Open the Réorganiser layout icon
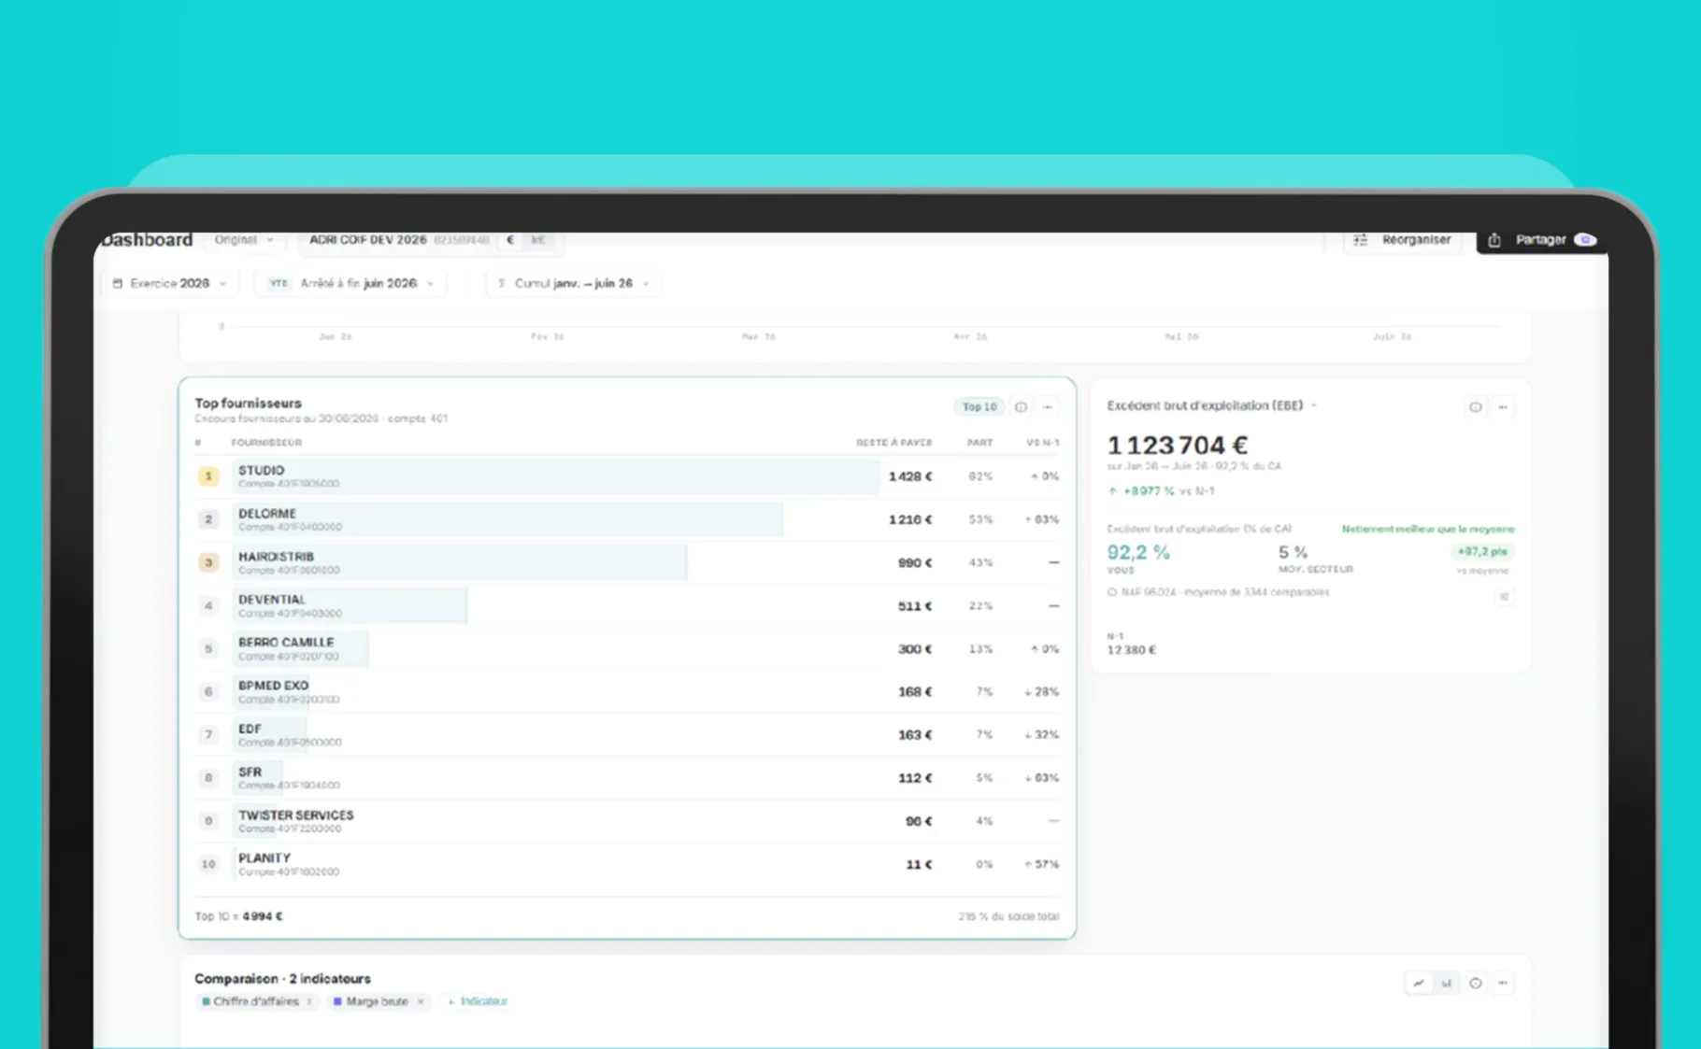This screenshot has width=1701, height=1049. click(x=1360, y=240)
